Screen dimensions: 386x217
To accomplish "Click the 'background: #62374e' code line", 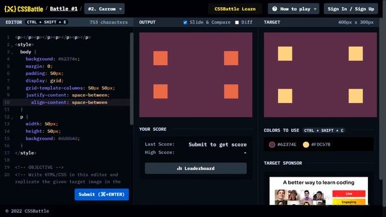I will point(52,59).
